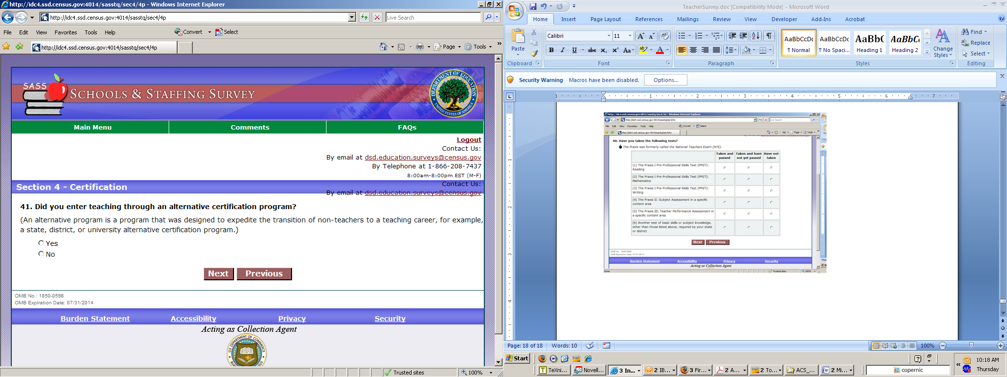Viewport: 1007px width, 377px height.
Task: Go to the survey's Main Menu tab
Action: [x=92, y=127]
